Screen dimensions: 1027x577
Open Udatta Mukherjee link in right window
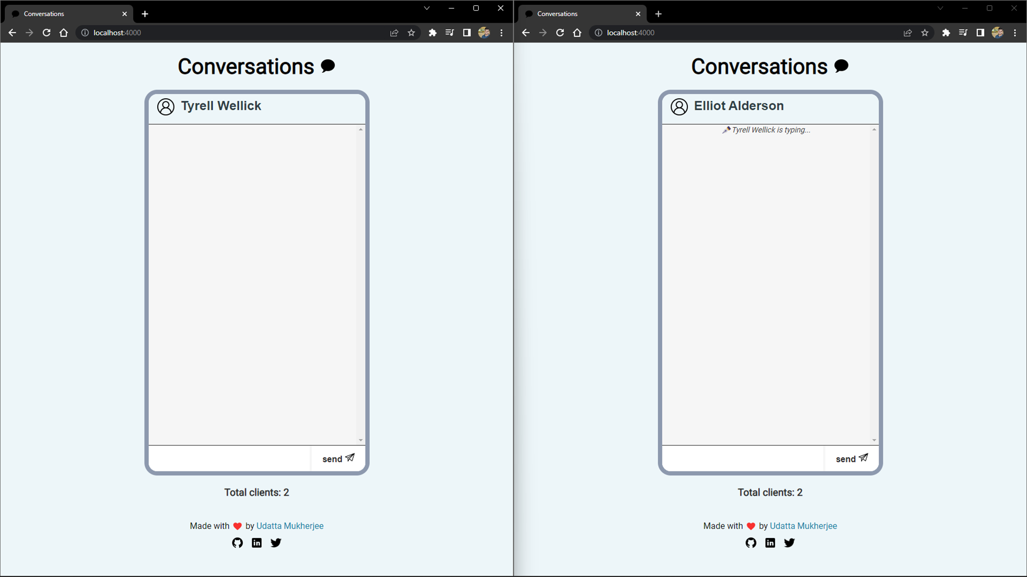[803, 526]
